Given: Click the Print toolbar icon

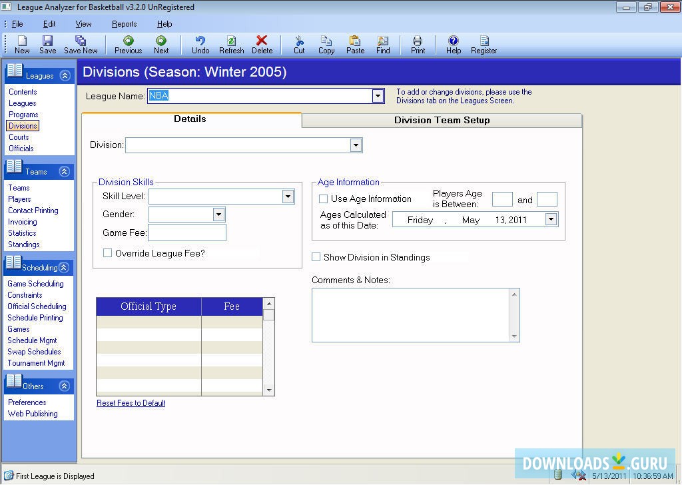Looking at the screenshot, I should (x=418, y=41).
